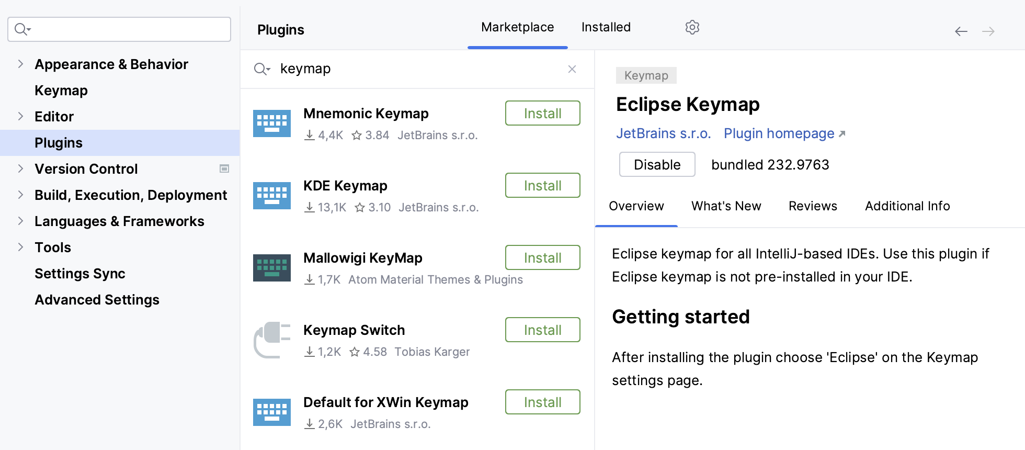Click the Eclipse Keymap heading
This screenshot has height=450, width=1025.
point(688,104)
